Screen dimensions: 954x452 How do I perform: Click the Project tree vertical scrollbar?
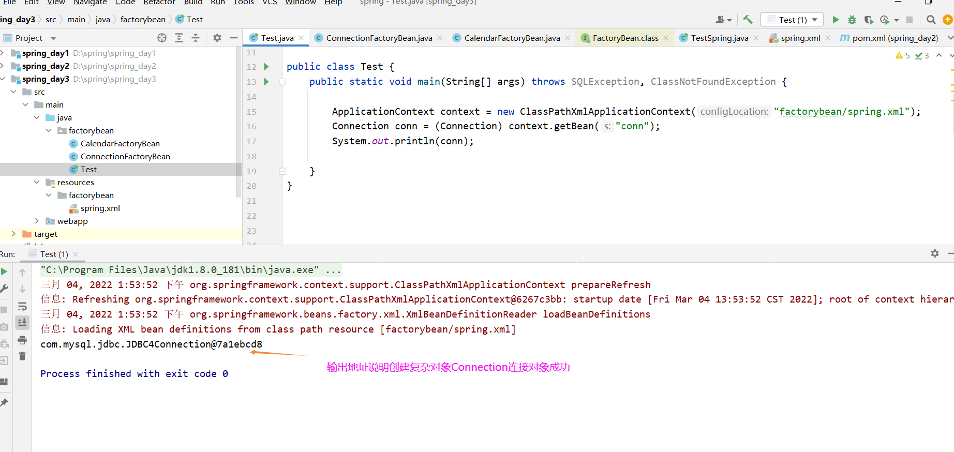[238, 122]
